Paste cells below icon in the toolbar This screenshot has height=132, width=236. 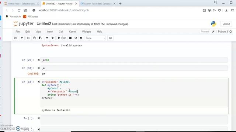point(40,38)
